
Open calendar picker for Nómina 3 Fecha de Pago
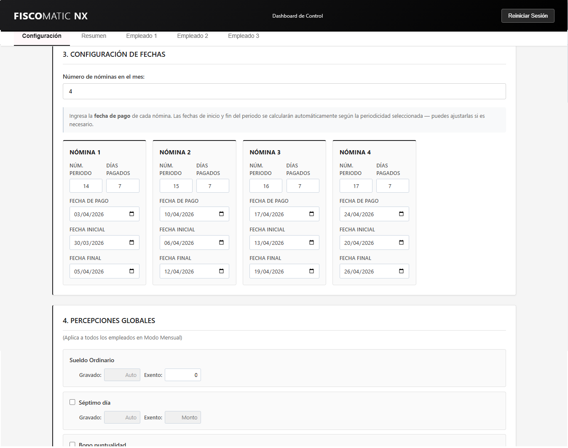click(311, 214)
